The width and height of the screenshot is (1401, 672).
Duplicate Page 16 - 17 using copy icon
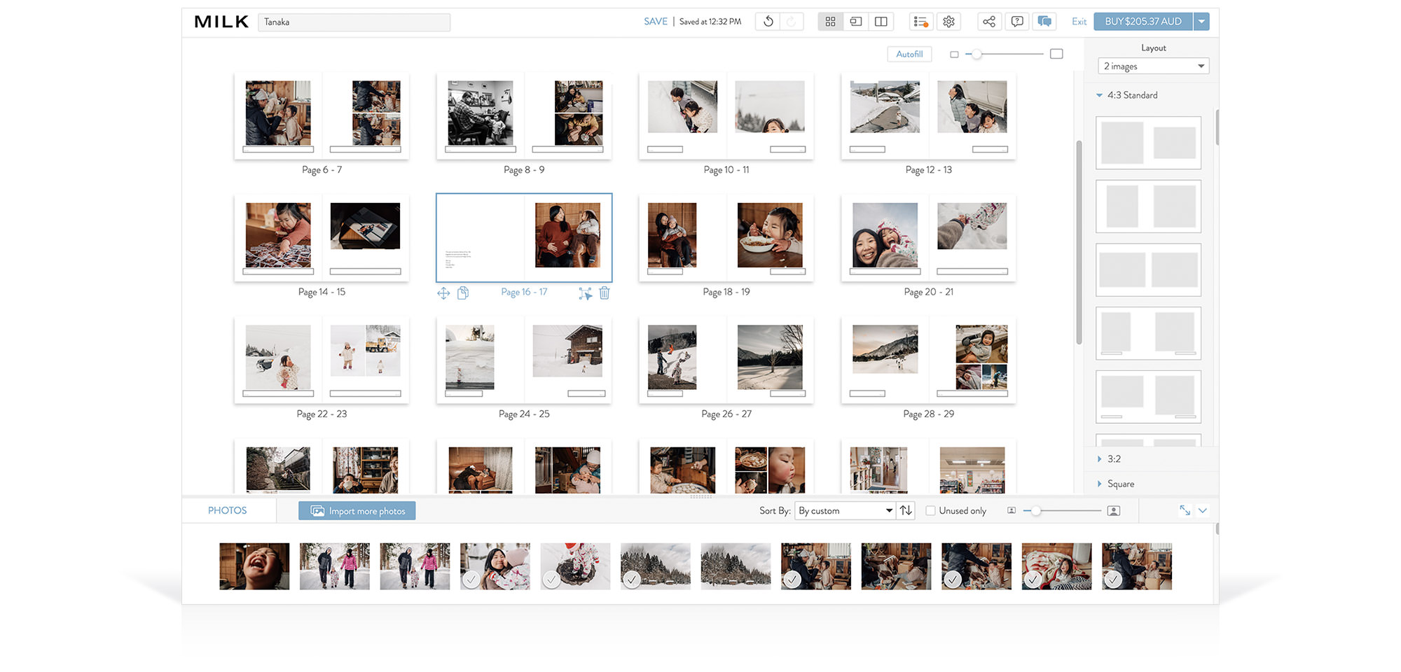tap(463, 293)
